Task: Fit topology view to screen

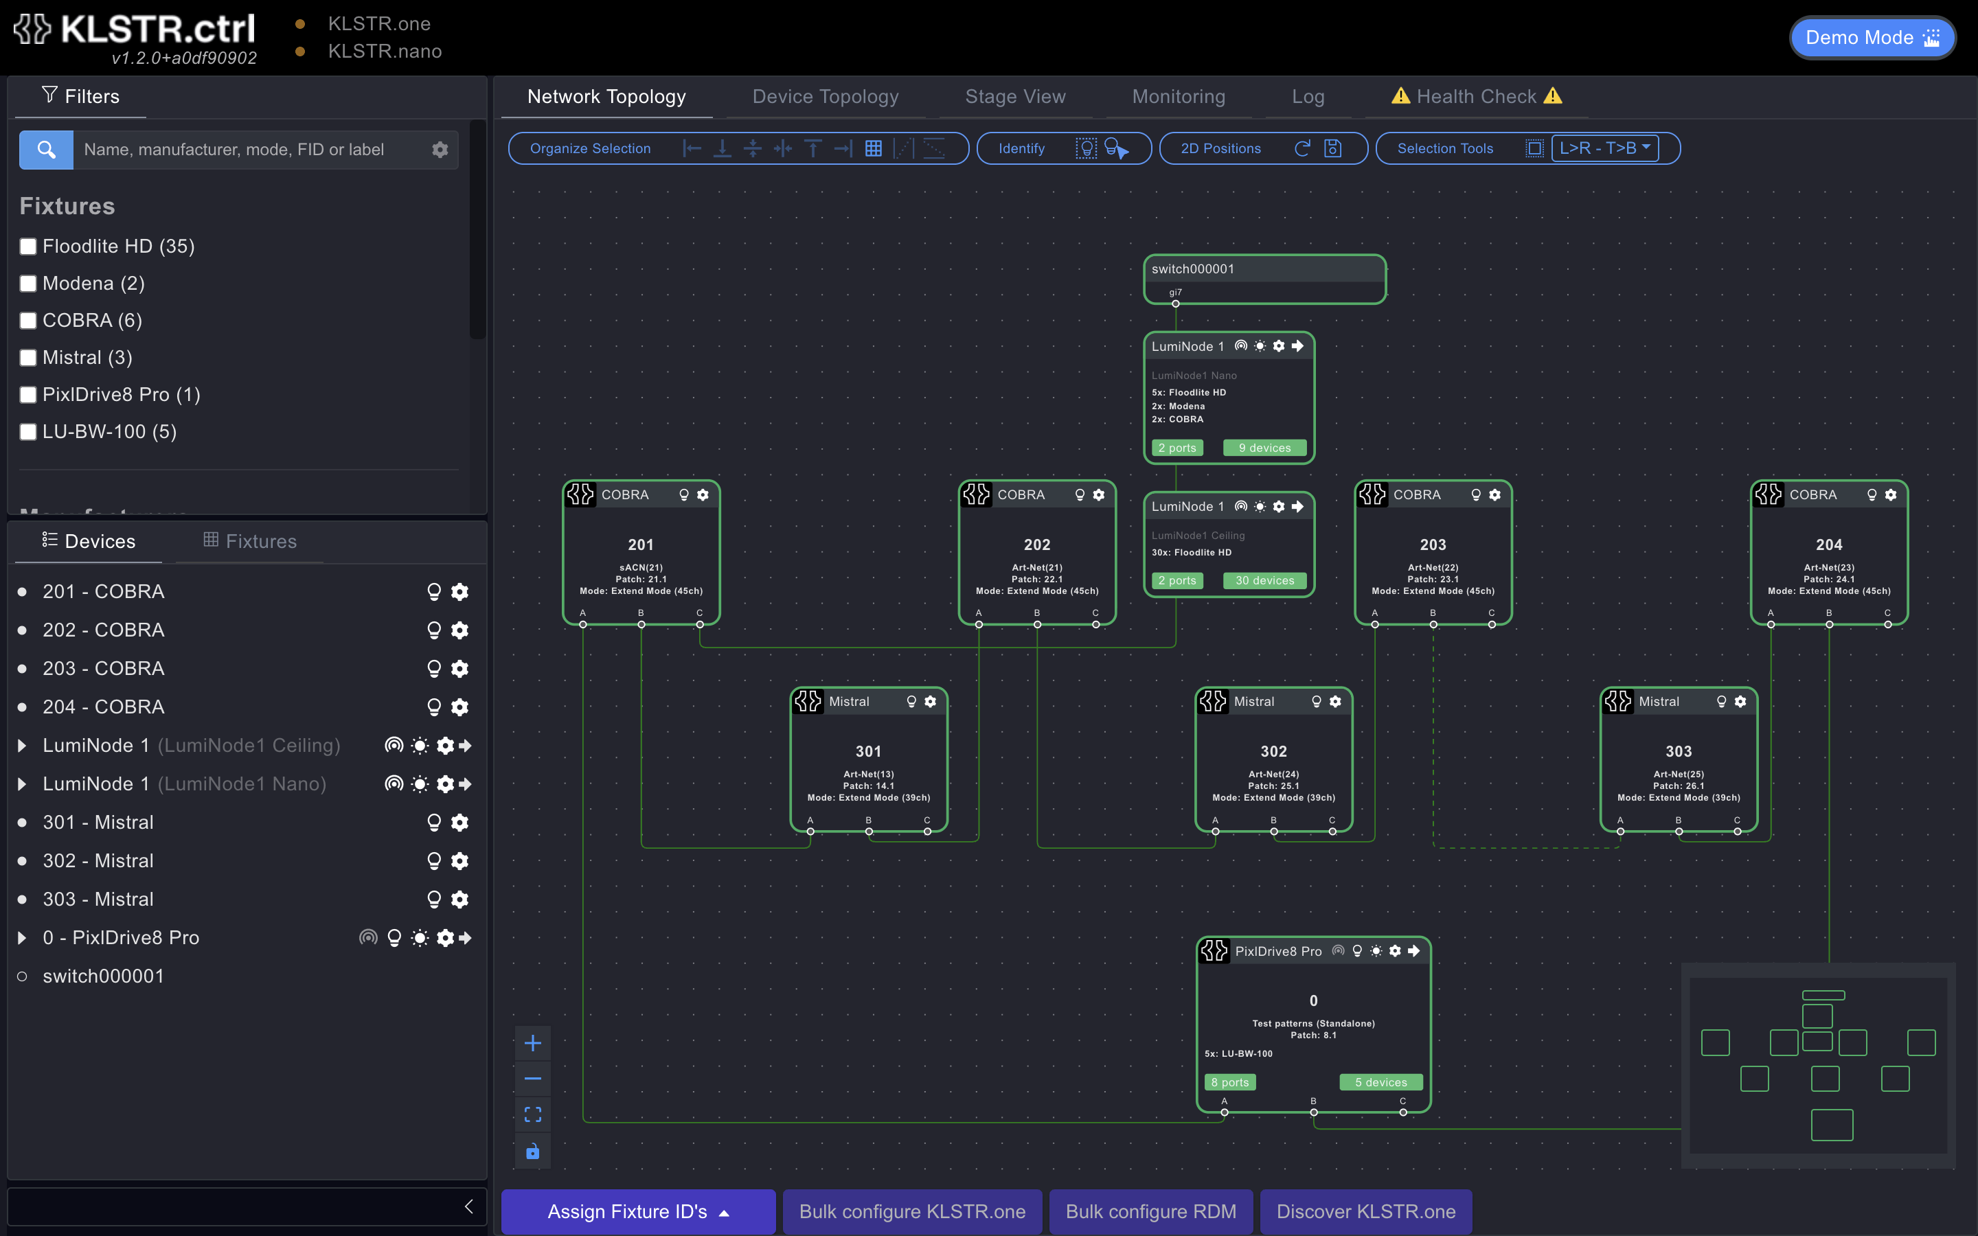Action: [x=533, y=1115]
